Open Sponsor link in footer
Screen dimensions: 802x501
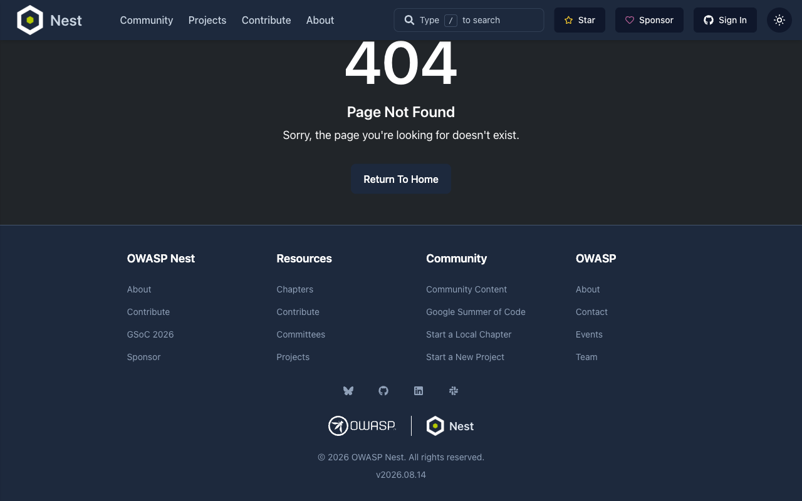point(144,357)
